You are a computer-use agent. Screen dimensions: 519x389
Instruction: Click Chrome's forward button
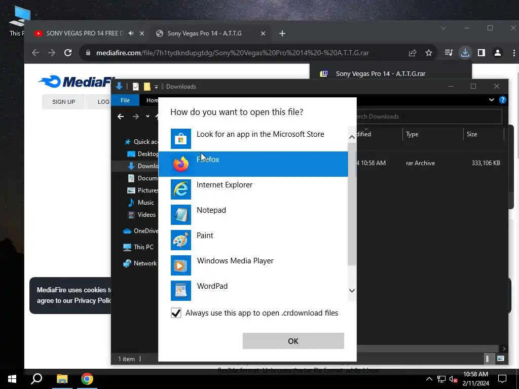point(52,53)
